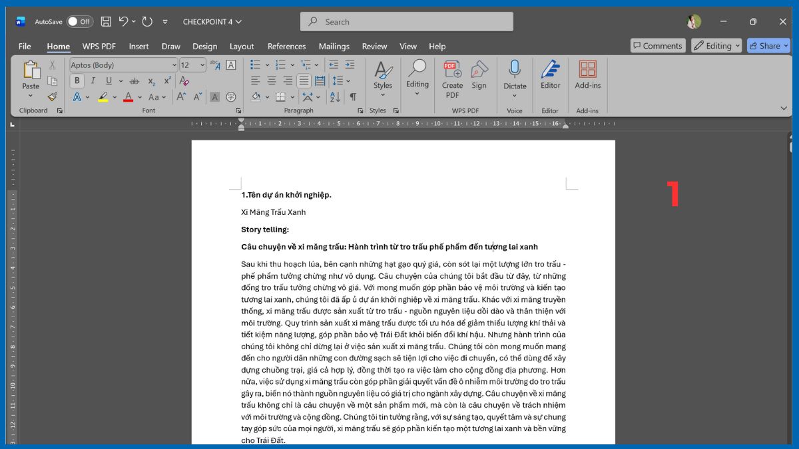Turn on the AutoSave toggle
The height and width of the screenshot is (449, 799).
point(79,21)
